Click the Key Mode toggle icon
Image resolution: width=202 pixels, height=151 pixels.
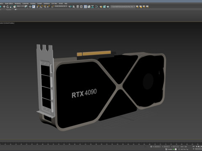[194, 149]
